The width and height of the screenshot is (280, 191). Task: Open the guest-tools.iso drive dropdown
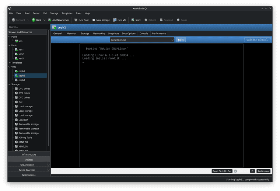pyautogui.click(x=142, y=40)
